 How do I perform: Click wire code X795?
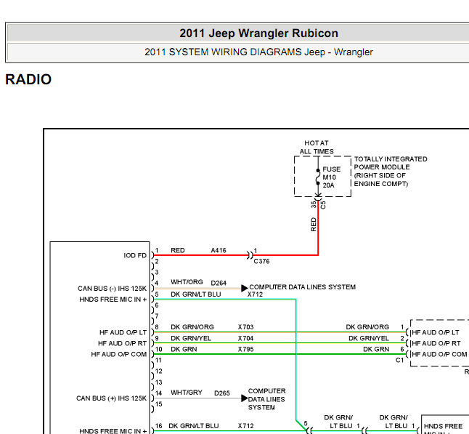[245, 349]
